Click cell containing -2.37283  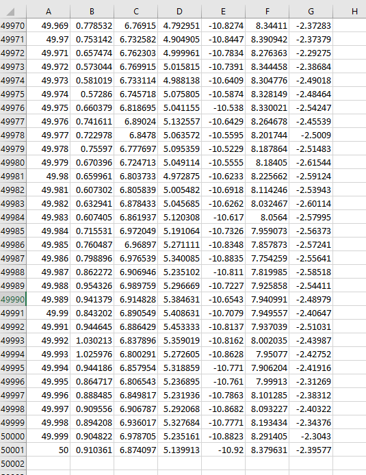pyautogui.click(x=311, y=26)
